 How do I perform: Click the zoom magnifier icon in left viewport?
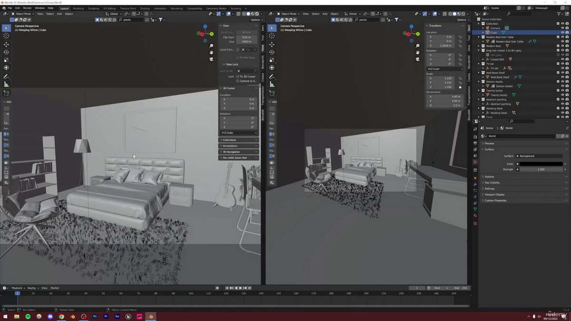211,46
